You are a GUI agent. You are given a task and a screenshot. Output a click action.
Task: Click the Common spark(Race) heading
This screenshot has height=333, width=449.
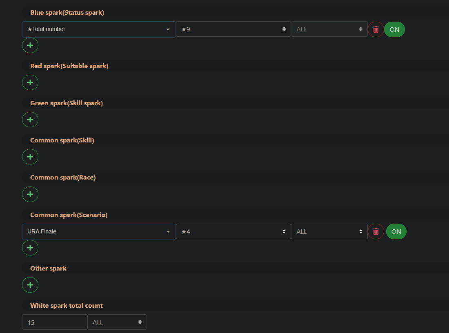coord(63,178)
